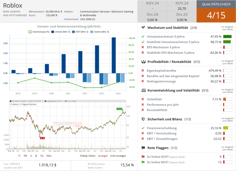Click the Sektor Communication Services value
This screenshot has height=171, width=236.
point(107,13)
